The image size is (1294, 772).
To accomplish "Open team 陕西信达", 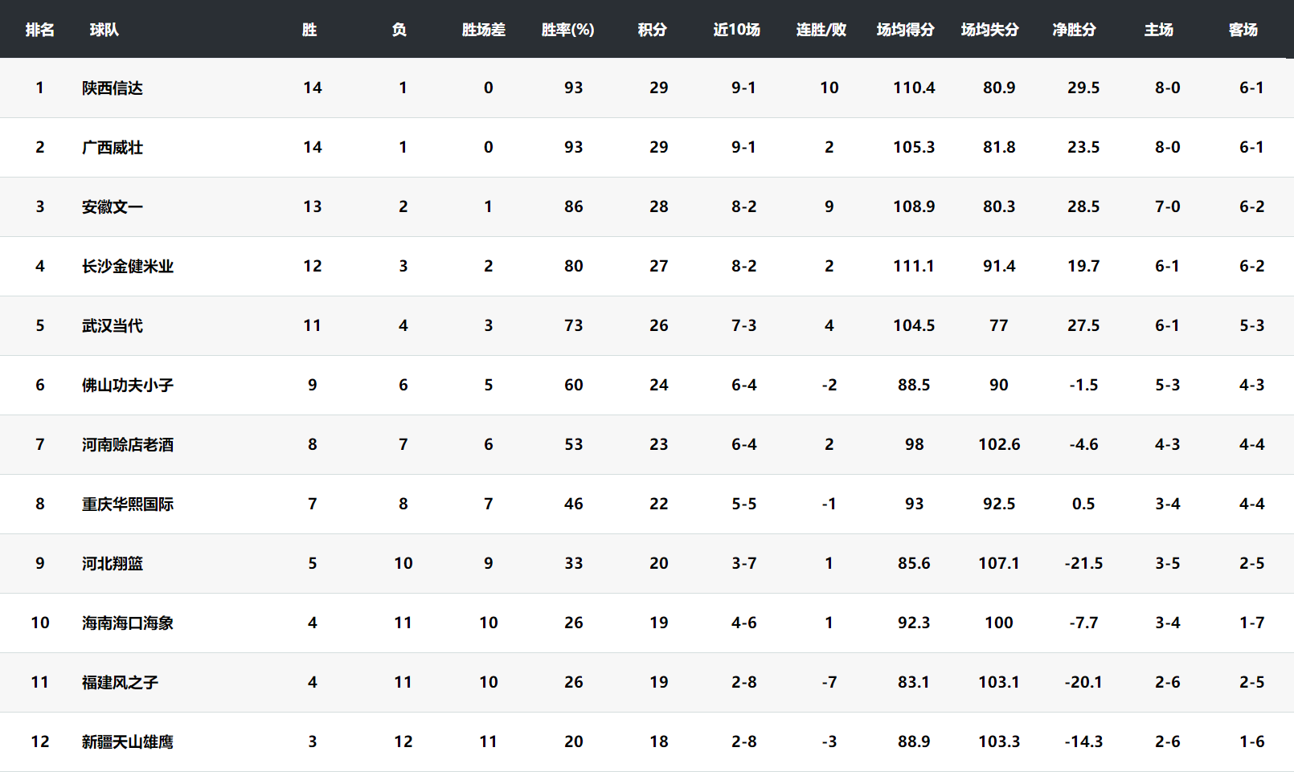I will [113, 88].
